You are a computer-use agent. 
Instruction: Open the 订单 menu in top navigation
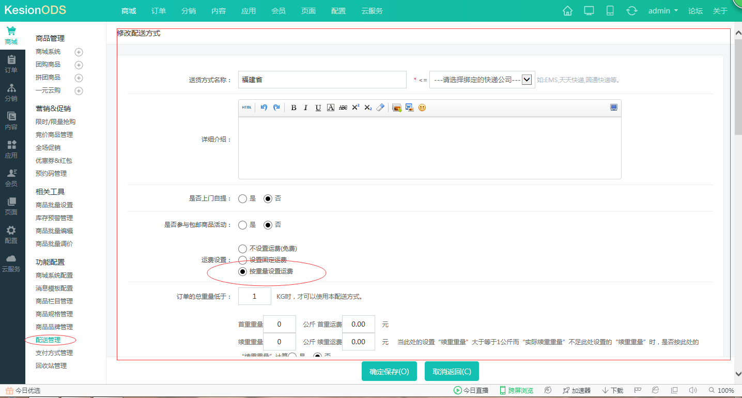click(159, 11)
